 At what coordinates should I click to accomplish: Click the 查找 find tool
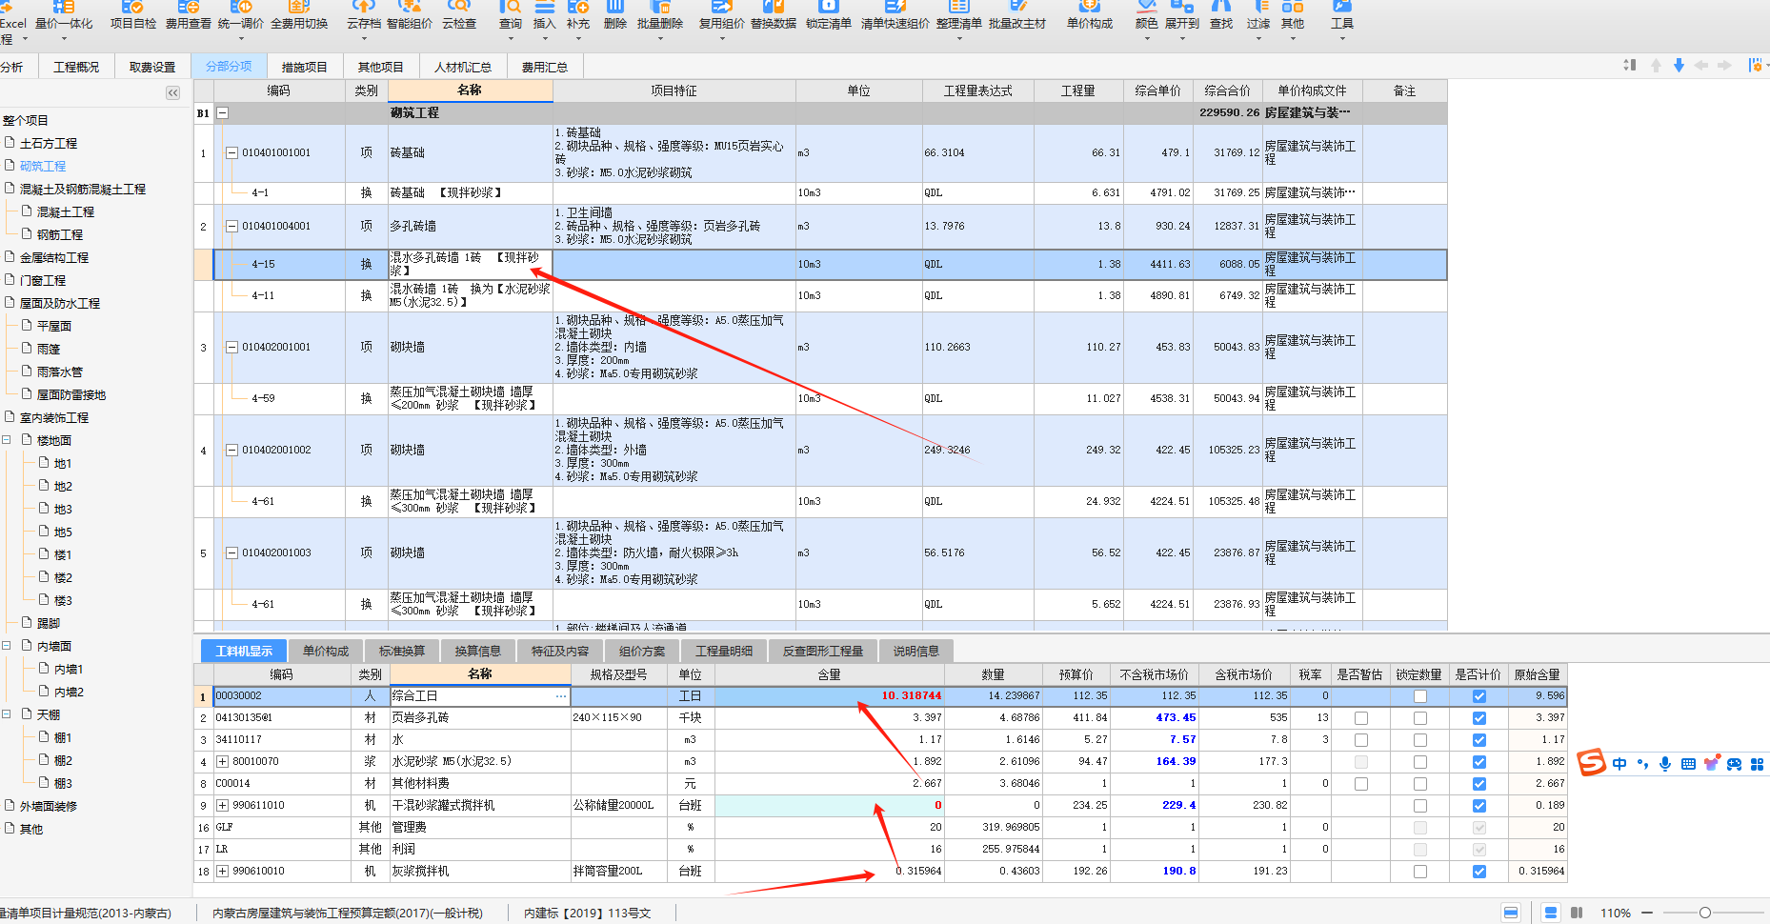click(1221, 15)
